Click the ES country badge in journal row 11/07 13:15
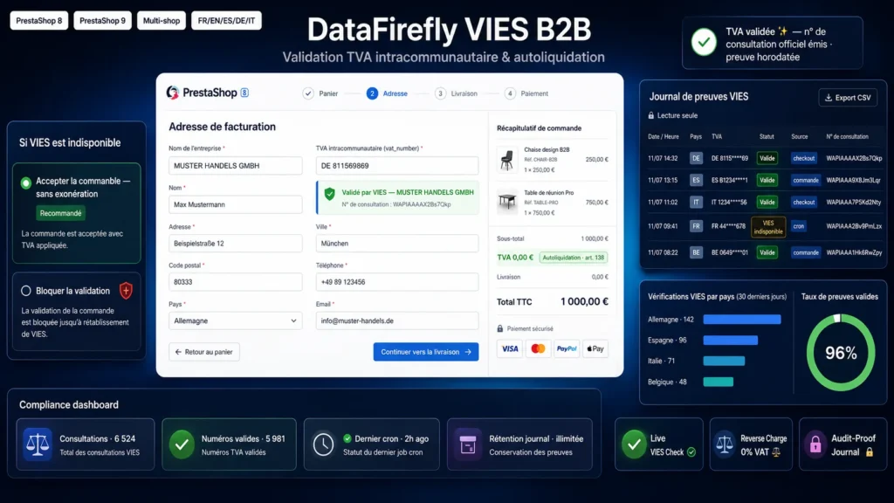The height and width of the screenshot is (503, 894). click(x=696, y=180)
